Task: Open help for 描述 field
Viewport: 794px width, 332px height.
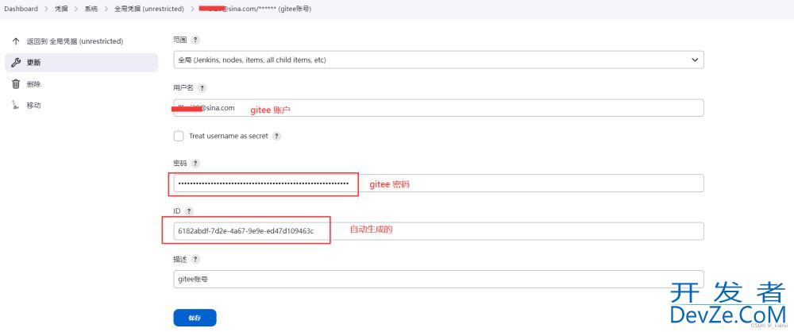Action: coord(195,260)
